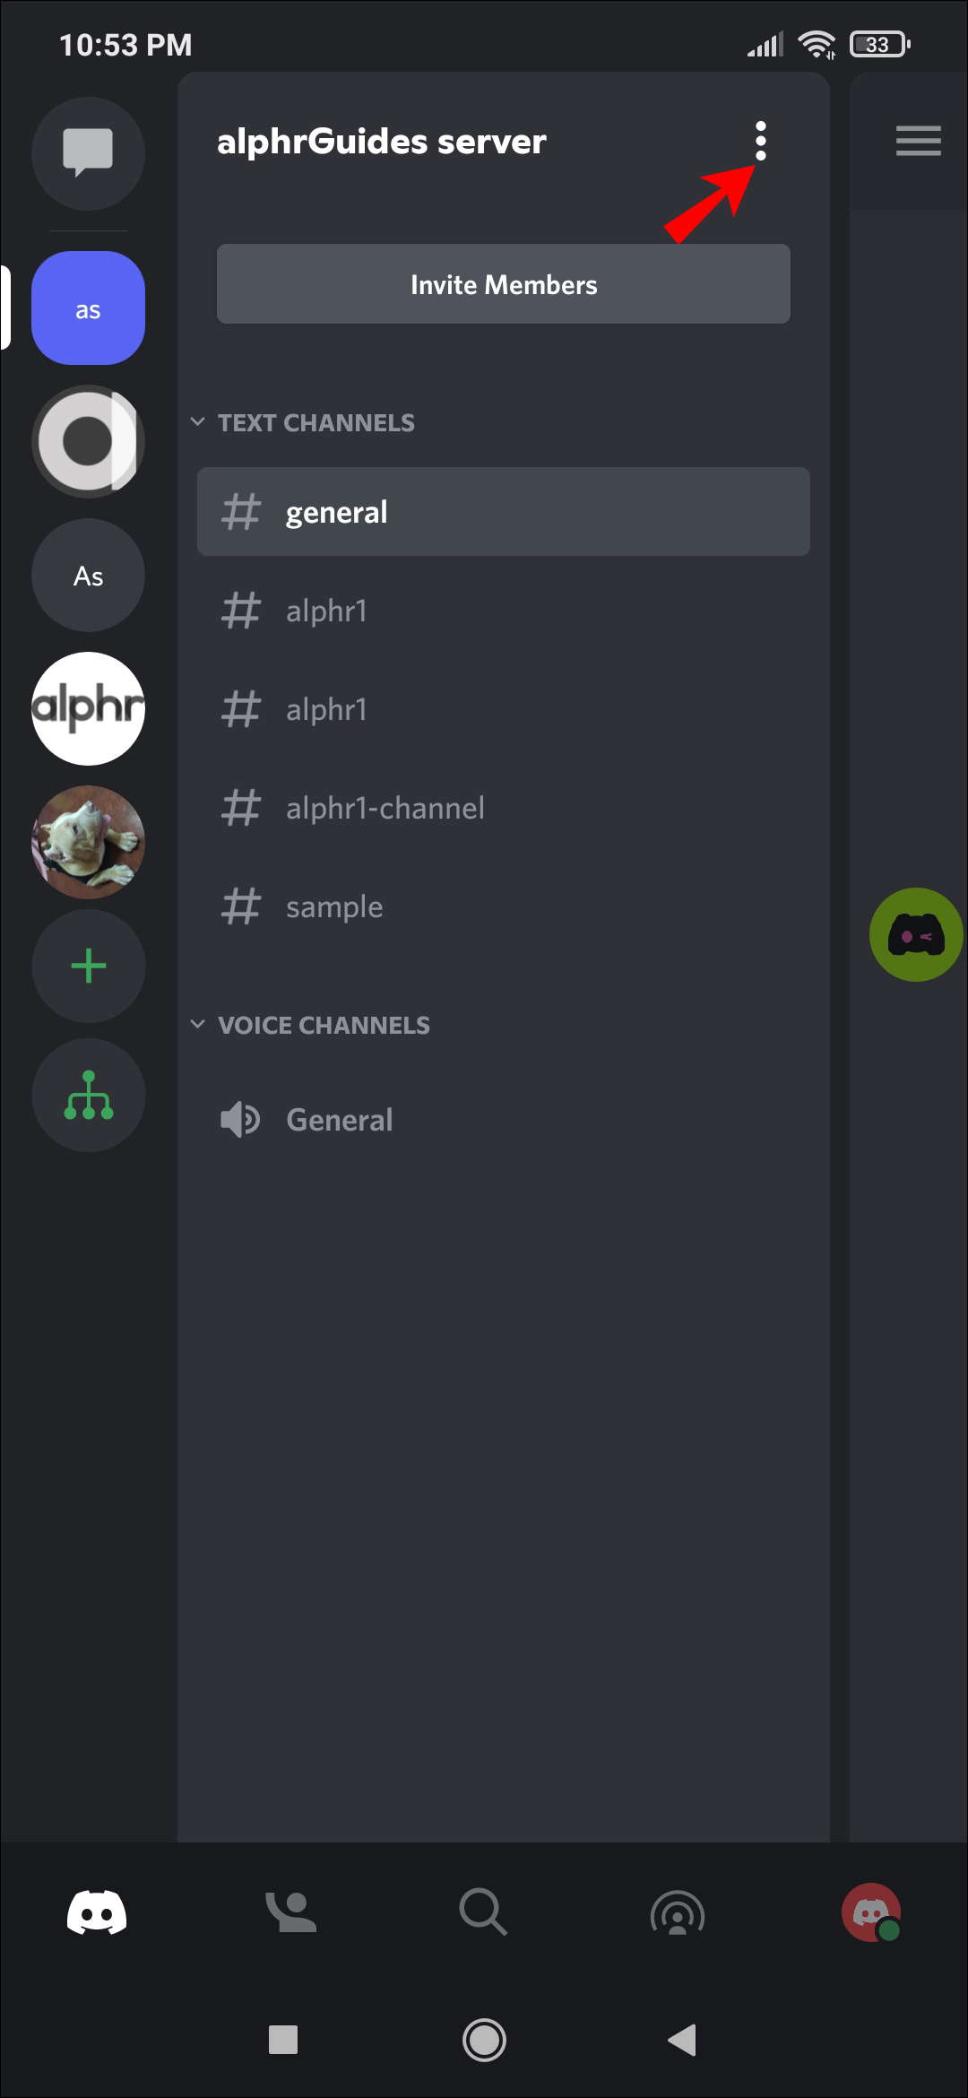This screenshot has width=968, height=2098.
Task: Collapse the VOICE CHANNELS category
Action: [310, 1025]
